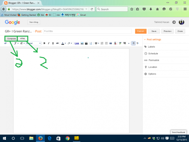Toggle underline formatting
The height and width of the screenshot is (142, 189).
53,43
